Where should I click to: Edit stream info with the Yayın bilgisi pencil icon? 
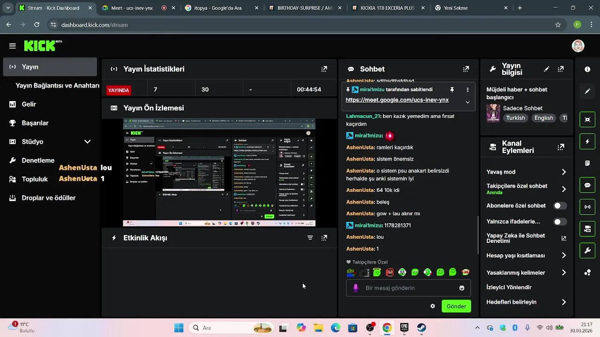click(547, 69)
